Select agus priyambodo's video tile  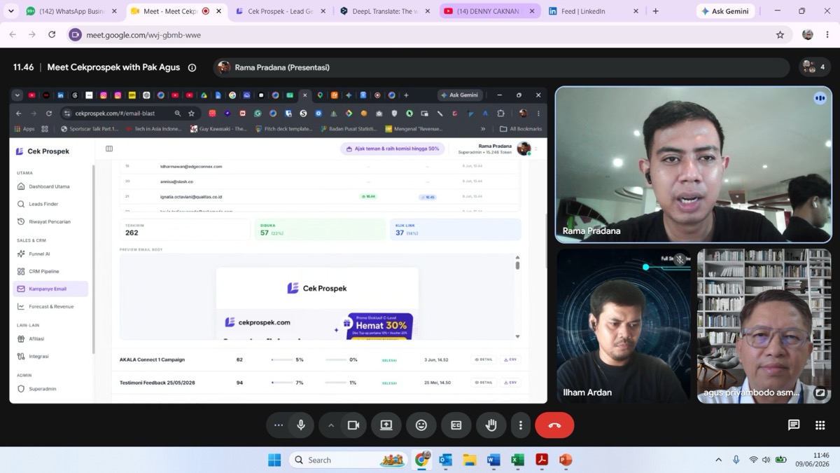(764, 326)
